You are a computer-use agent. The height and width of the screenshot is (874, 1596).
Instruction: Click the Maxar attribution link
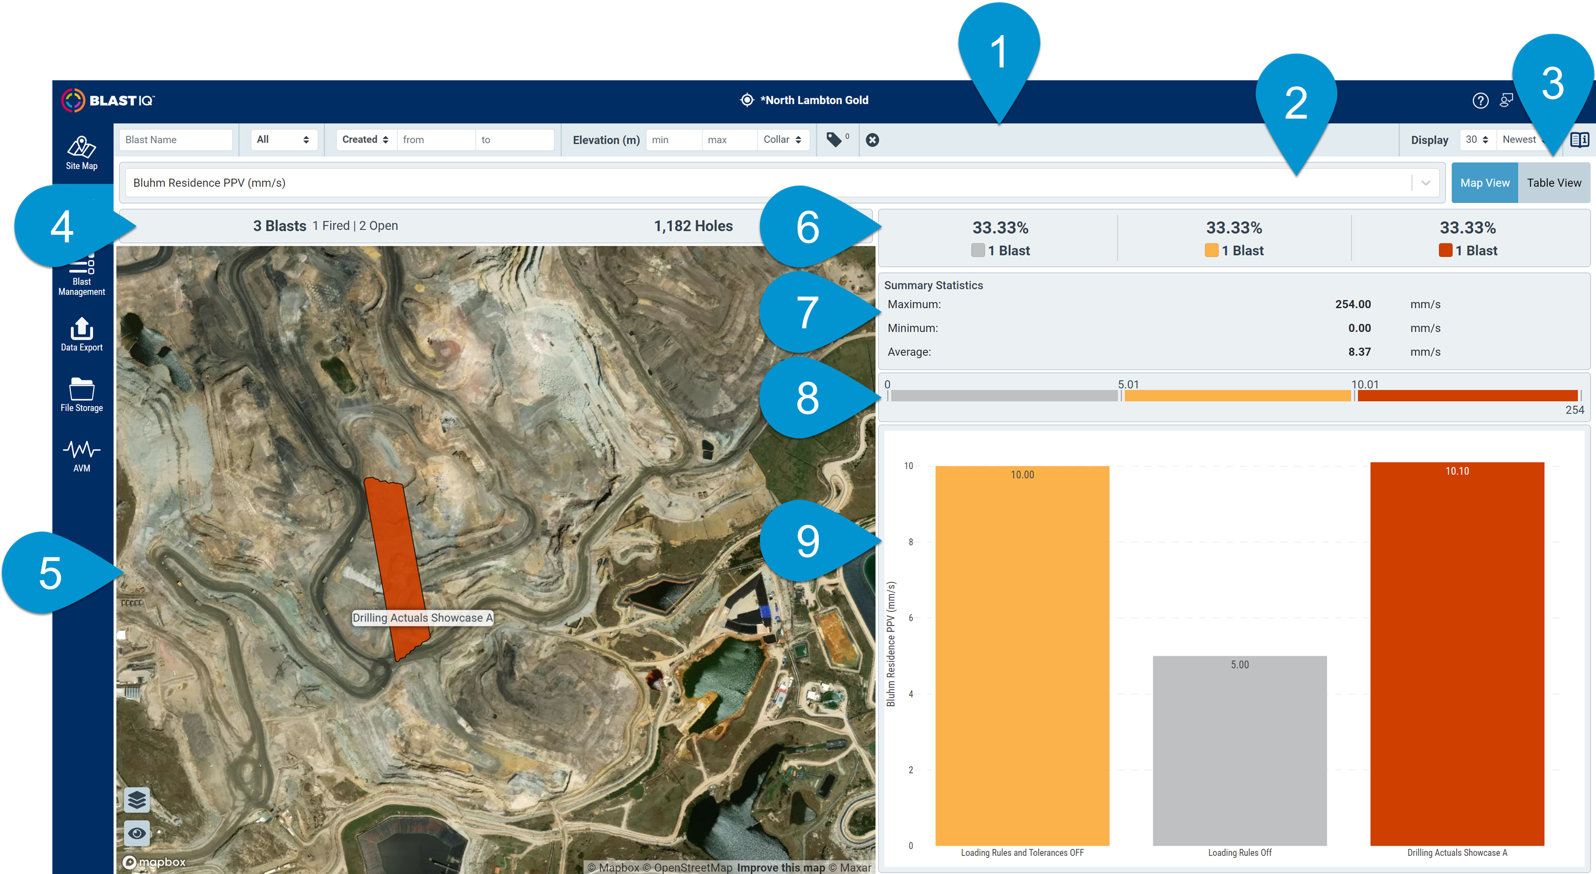coord(850,868)
